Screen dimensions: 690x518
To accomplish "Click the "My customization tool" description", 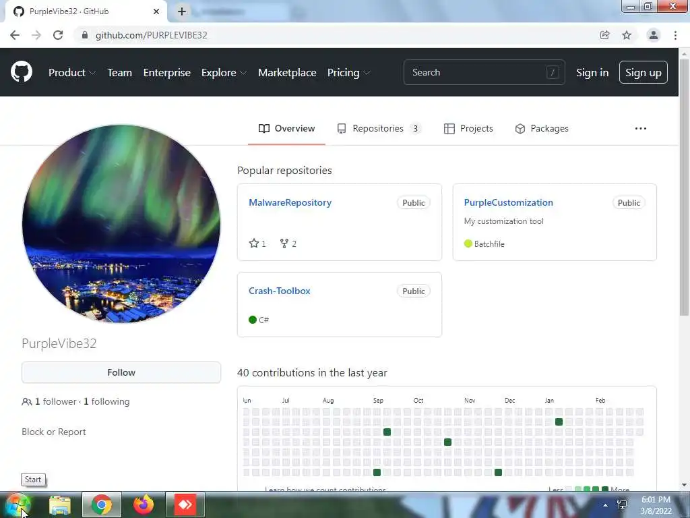I will pyautogui.click(x=503, y=221).
